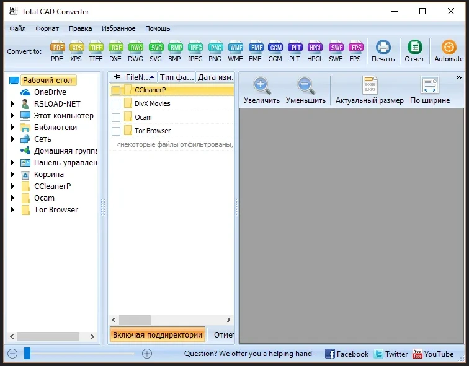Convert to EMF format
This screenshot has width=469, height=366.
point(256,51)
